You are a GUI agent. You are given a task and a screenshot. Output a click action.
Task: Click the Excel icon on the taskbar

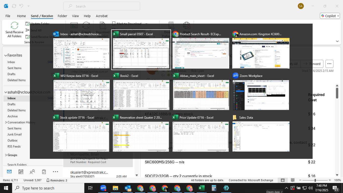pyautogui.click(x=202, y=188)
